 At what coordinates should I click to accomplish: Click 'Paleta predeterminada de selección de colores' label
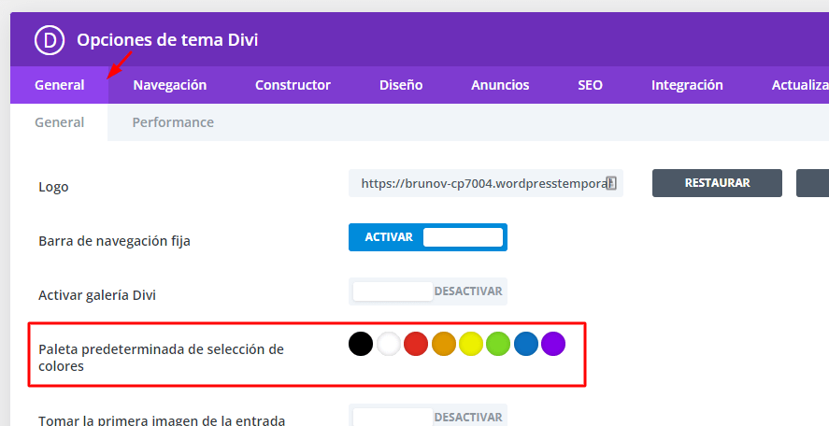tap(162, 357)
